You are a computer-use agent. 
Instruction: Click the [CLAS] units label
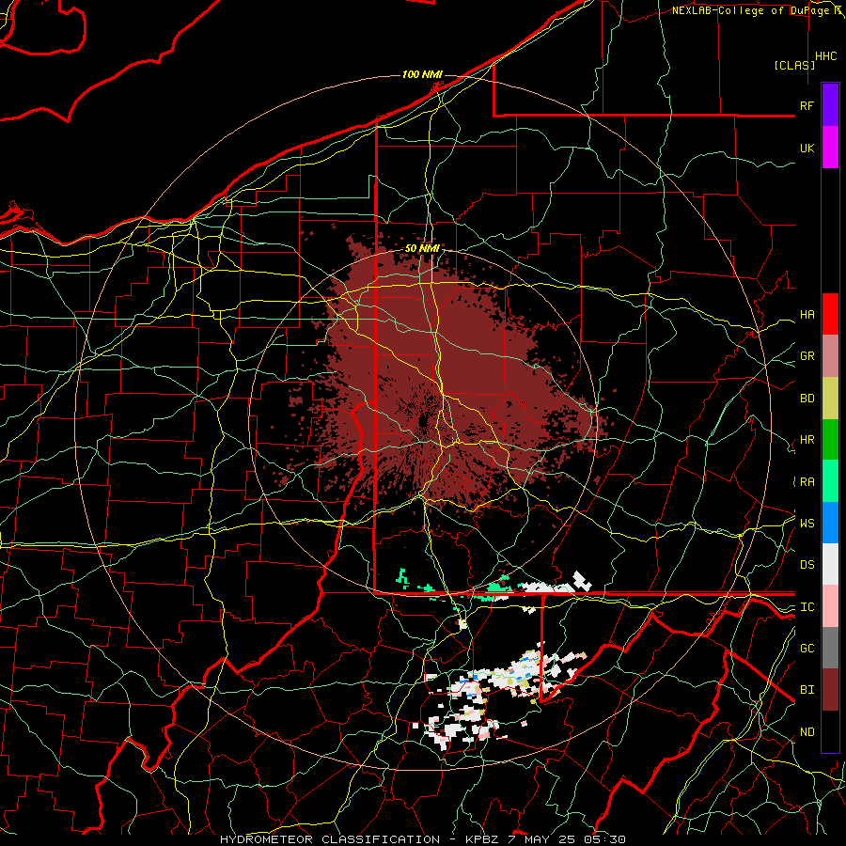pos(794,65)
